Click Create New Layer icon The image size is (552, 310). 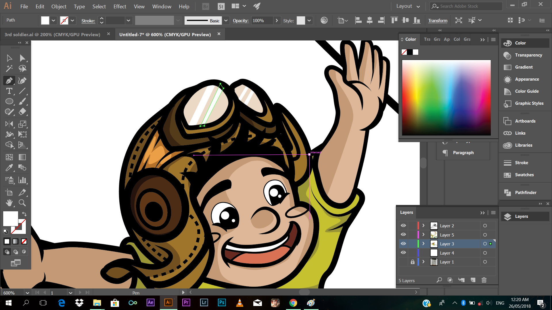pos(473,280)
